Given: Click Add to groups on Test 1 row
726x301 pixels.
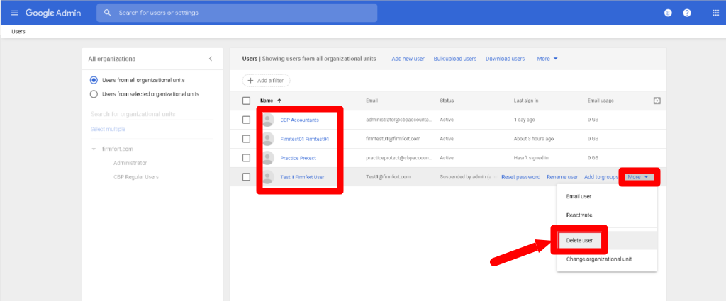Looking at the screenshot, I should click(601, 177).
